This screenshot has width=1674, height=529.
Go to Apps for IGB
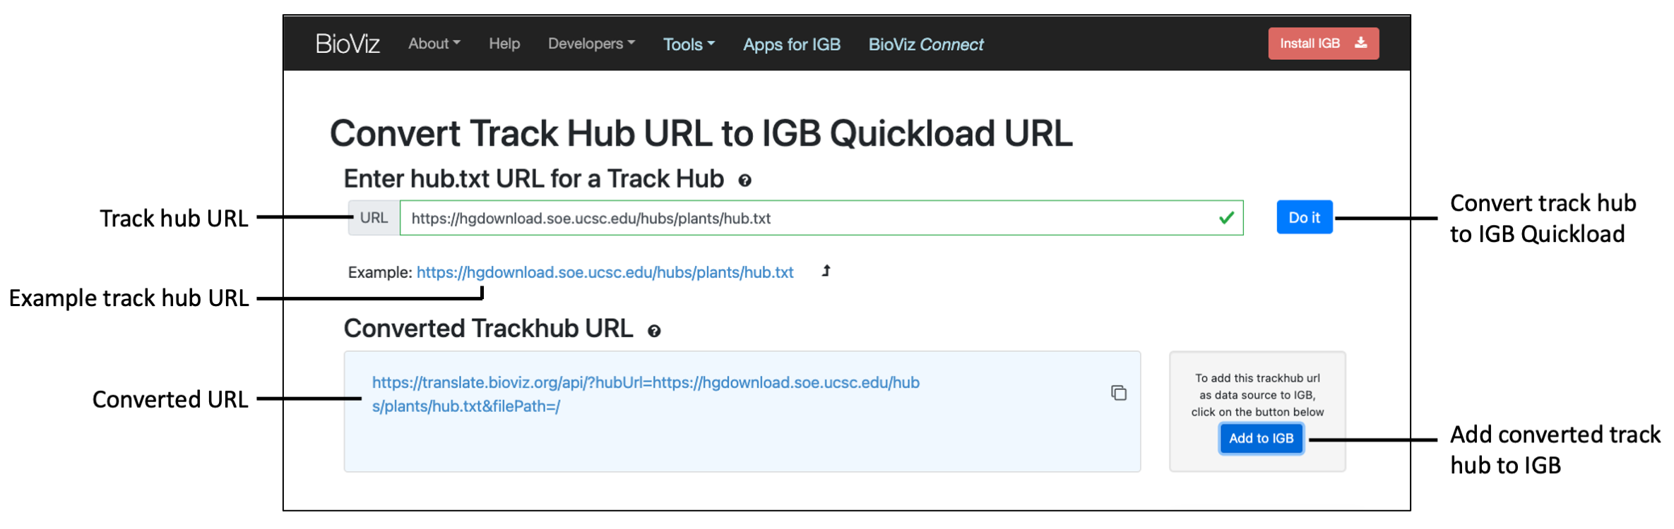792,44
